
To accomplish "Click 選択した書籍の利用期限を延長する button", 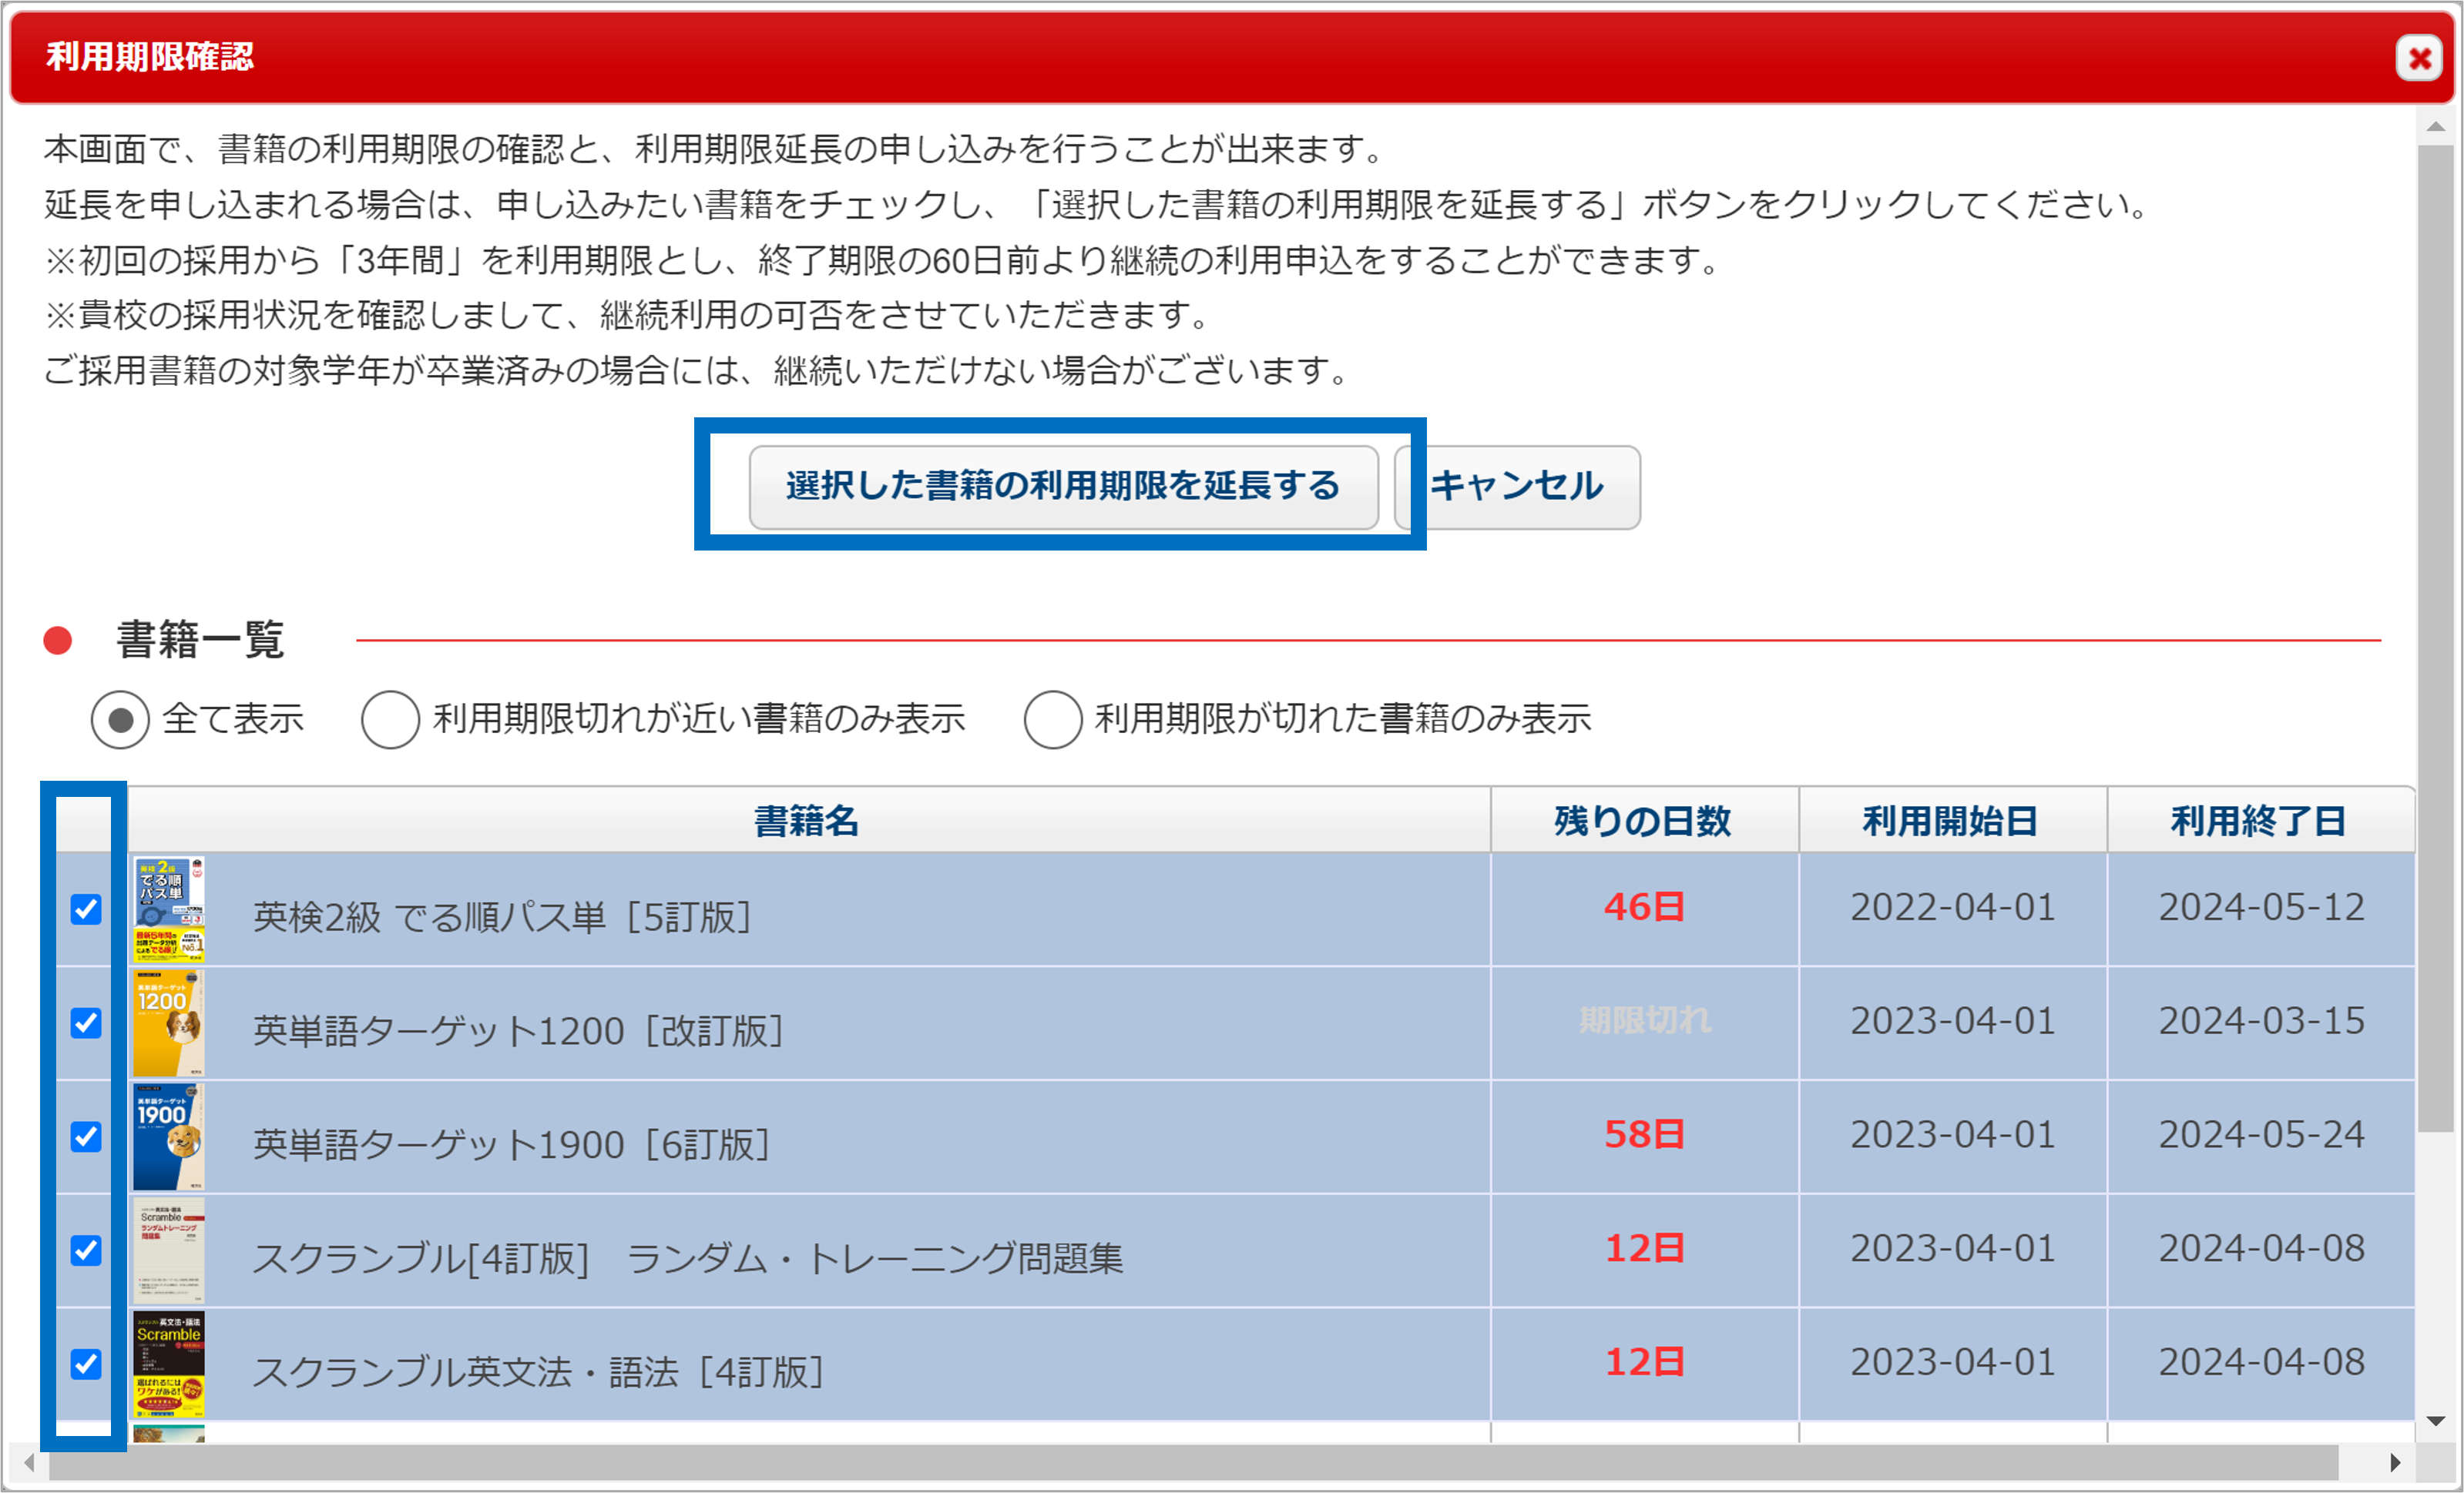I will coord(1063,487).
